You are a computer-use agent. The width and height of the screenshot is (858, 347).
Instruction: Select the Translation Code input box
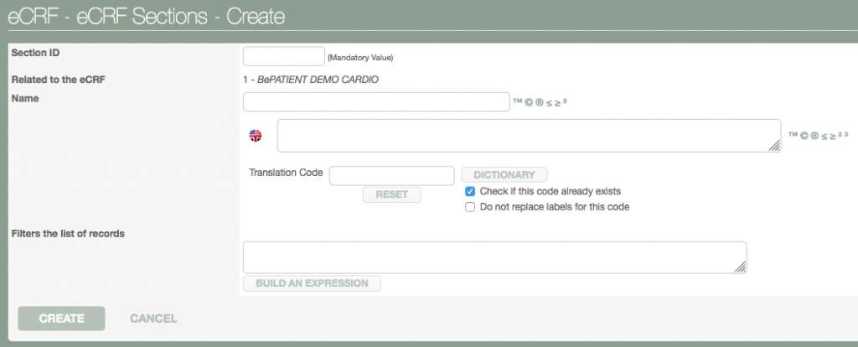(x=391, y=175)
